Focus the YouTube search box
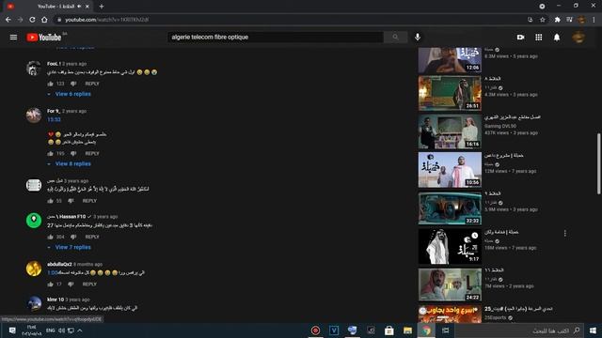Screen dimensions: 602x338 tap(276, 38)
